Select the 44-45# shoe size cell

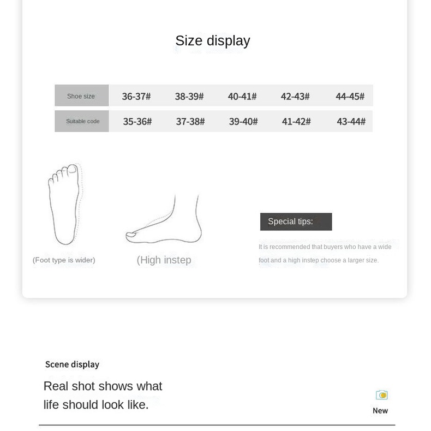click(350, 97)
